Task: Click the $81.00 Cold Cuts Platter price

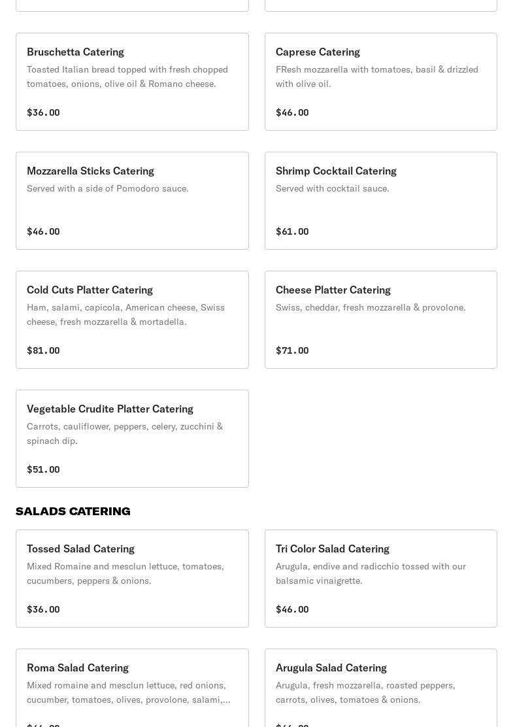Action: pos(43,350)
